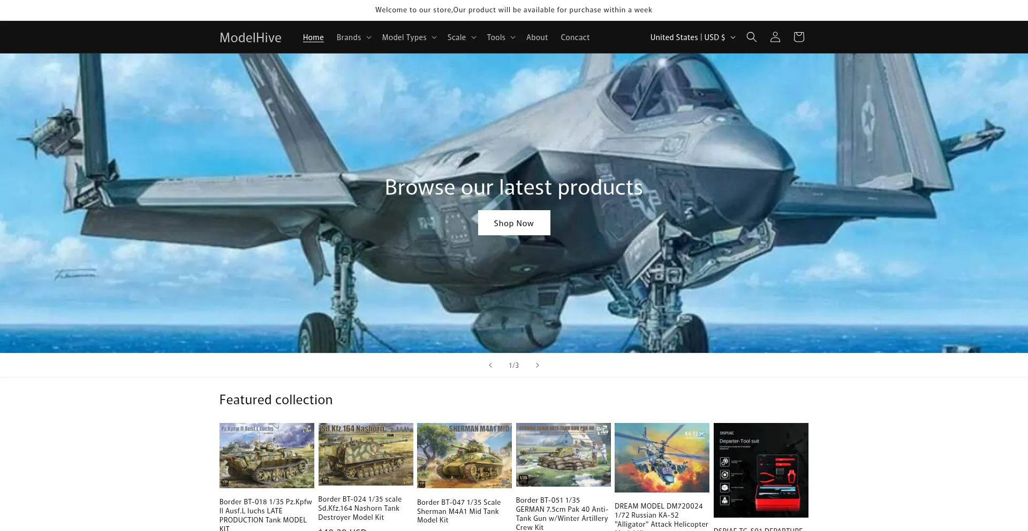Select the Sherman M4A1 Mid thumbnail
Image resolution: width=1028 pixels, height=531 pixels.
click(464, 456)
